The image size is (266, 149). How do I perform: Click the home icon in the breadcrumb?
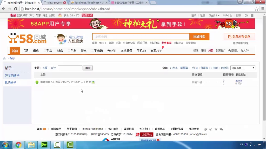[4, 58]
